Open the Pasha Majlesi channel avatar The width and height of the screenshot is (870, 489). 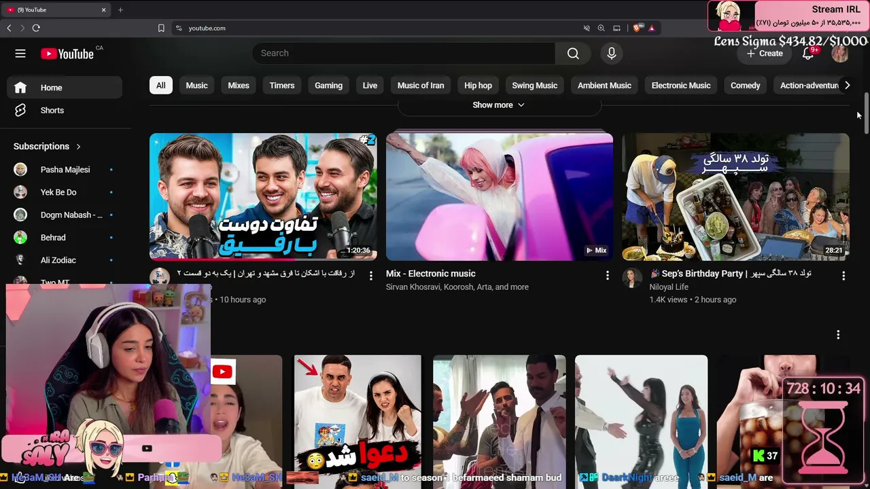point(20,170)
